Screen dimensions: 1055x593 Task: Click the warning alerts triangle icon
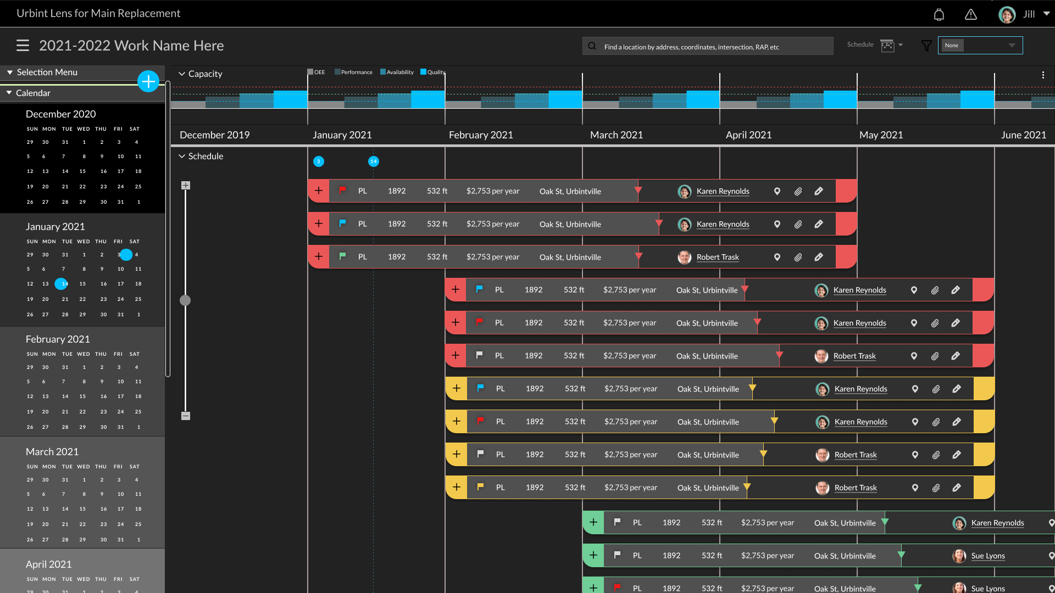(971, 15)
